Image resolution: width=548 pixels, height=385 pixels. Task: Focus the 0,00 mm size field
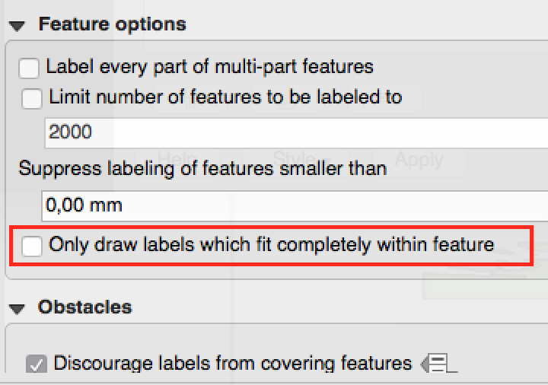tap(289, 205)
